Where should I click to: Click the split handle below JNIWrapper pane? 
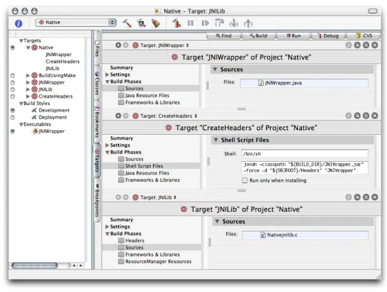[241, 109]
